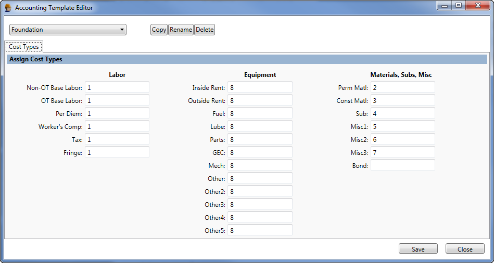This screenshot has width=494, height=263.
Task: Click the OT Base Labor input
Action: [x=117, y=100]
